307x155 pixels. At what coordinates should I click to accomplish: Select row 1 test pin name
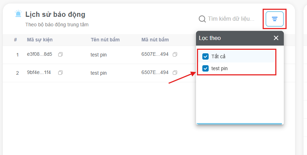[x=98, y=55]
